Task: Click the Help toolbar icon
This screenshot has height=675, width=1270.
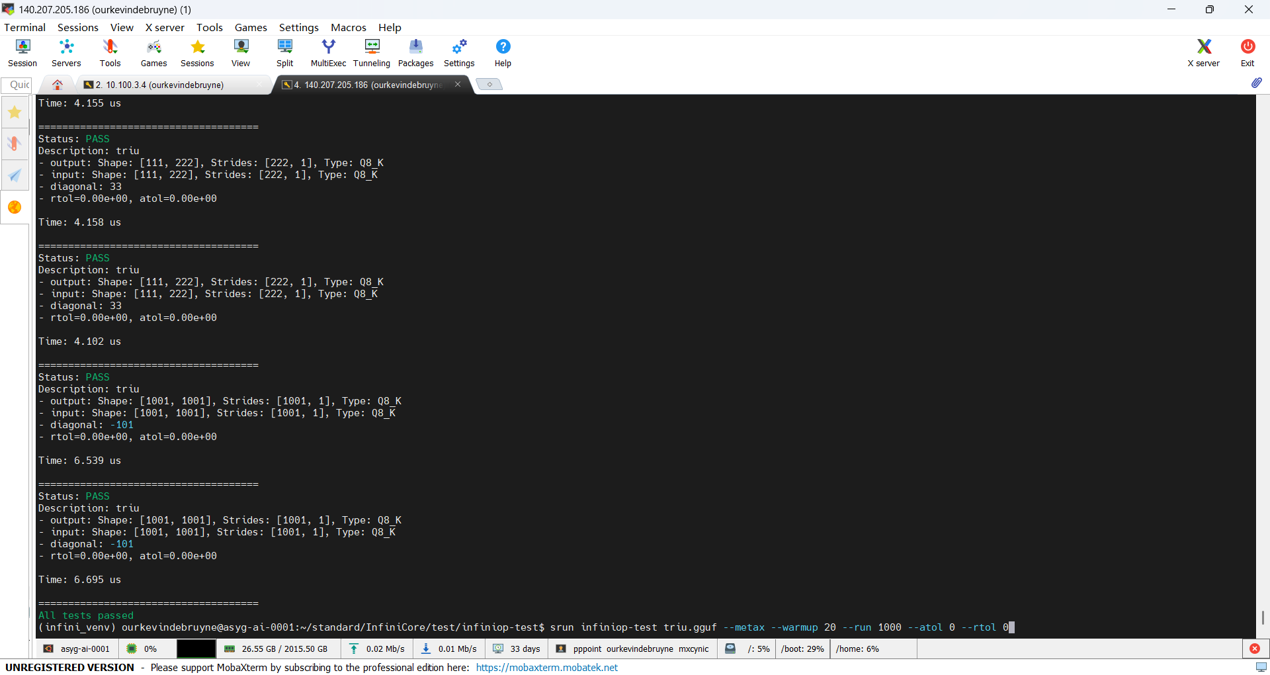Action: pyautogui.click(x=503, y=53)
